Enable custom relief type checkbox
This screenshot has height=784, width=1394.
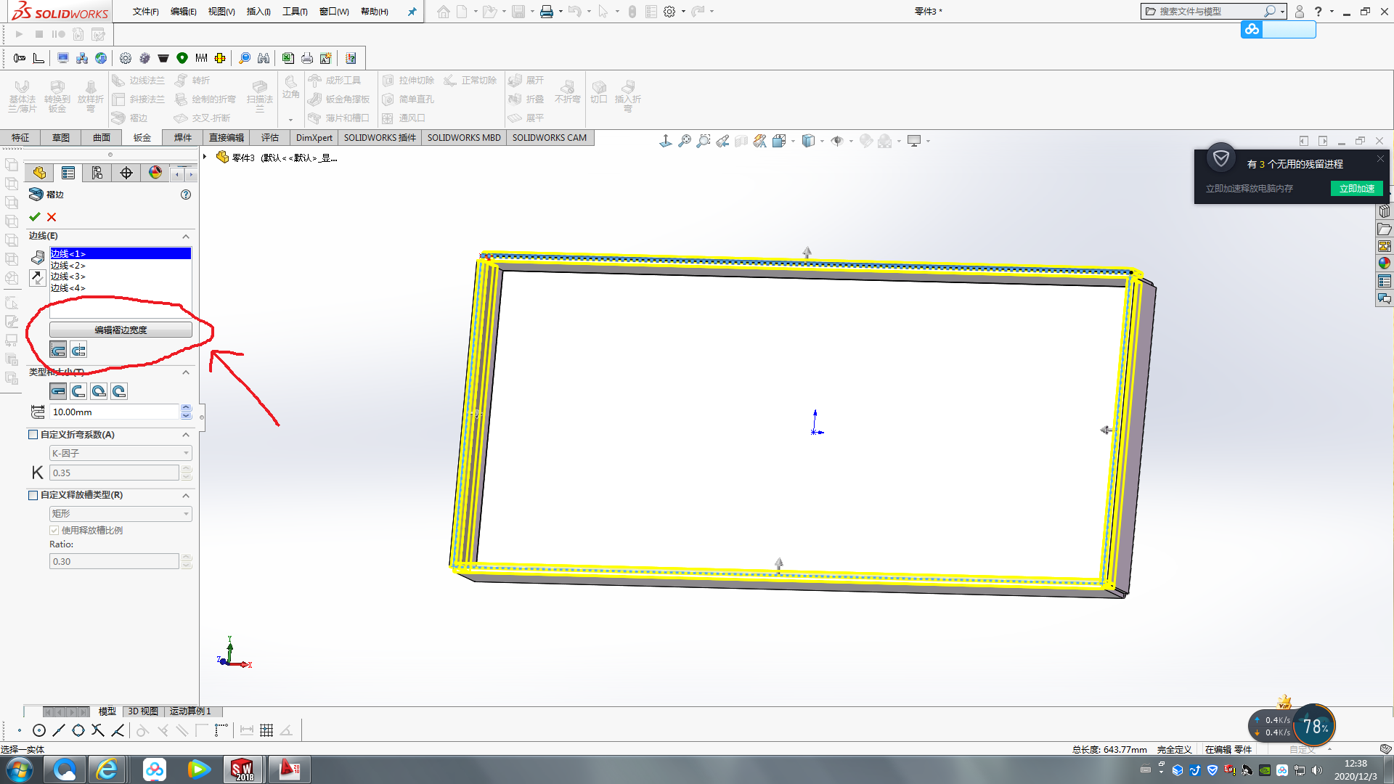click(x=33, y=495)
